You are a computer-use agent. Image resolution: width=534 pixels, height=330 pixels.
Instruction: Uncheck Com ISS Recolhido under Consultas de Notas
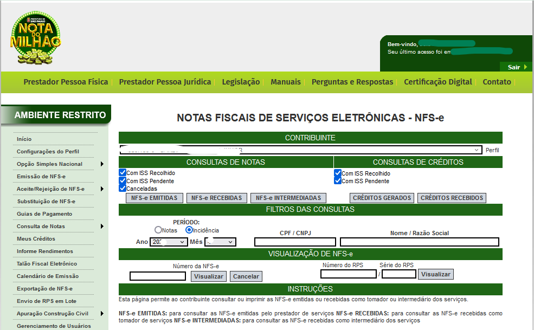coord(123,173)
